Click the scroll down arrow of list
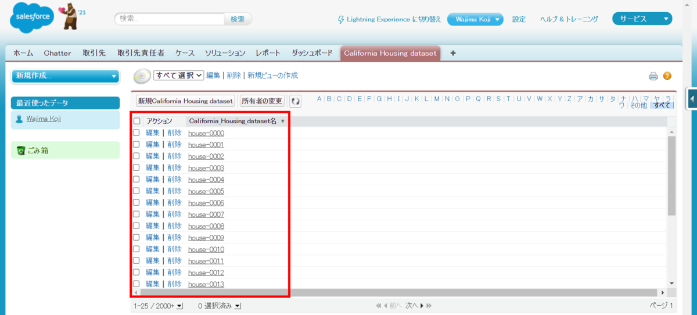The height and width of the screenshot is (315, 697). coord(671,283)
